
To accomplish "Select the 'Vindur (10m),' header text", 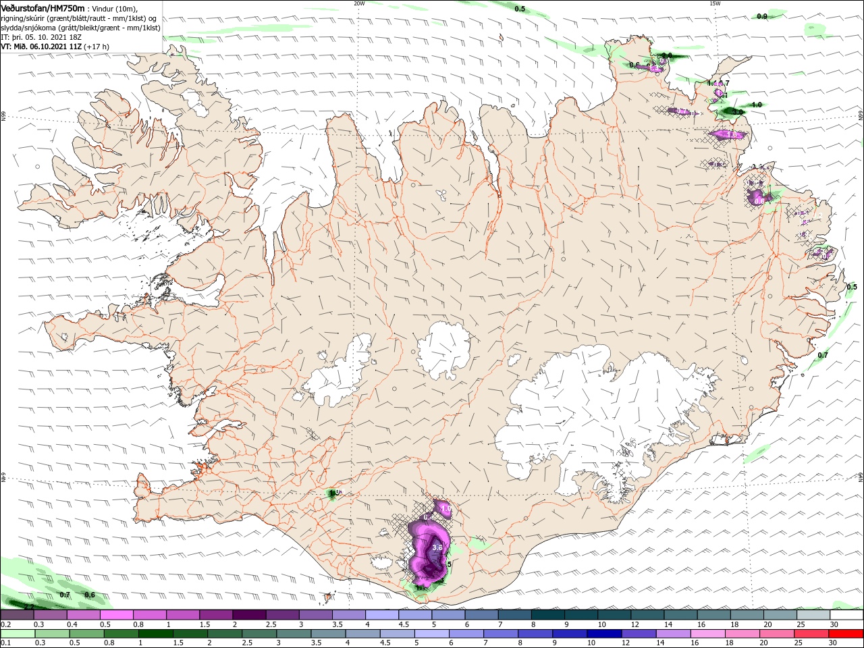I will (x=113, y=9).
